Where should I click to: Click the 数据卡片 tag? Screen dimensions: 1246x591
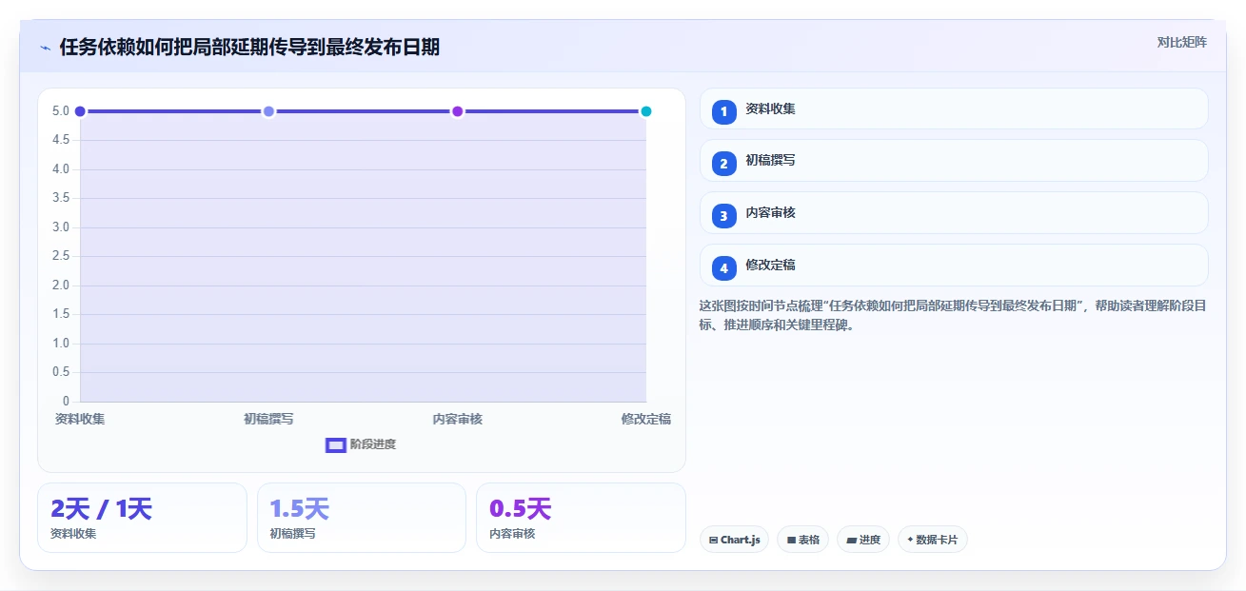(x=933, y=540)
